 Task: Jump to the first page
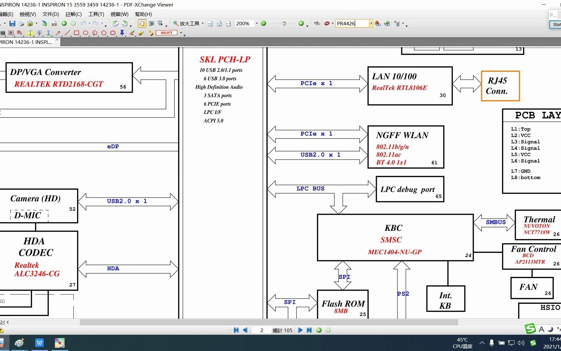tap(236, 330)
